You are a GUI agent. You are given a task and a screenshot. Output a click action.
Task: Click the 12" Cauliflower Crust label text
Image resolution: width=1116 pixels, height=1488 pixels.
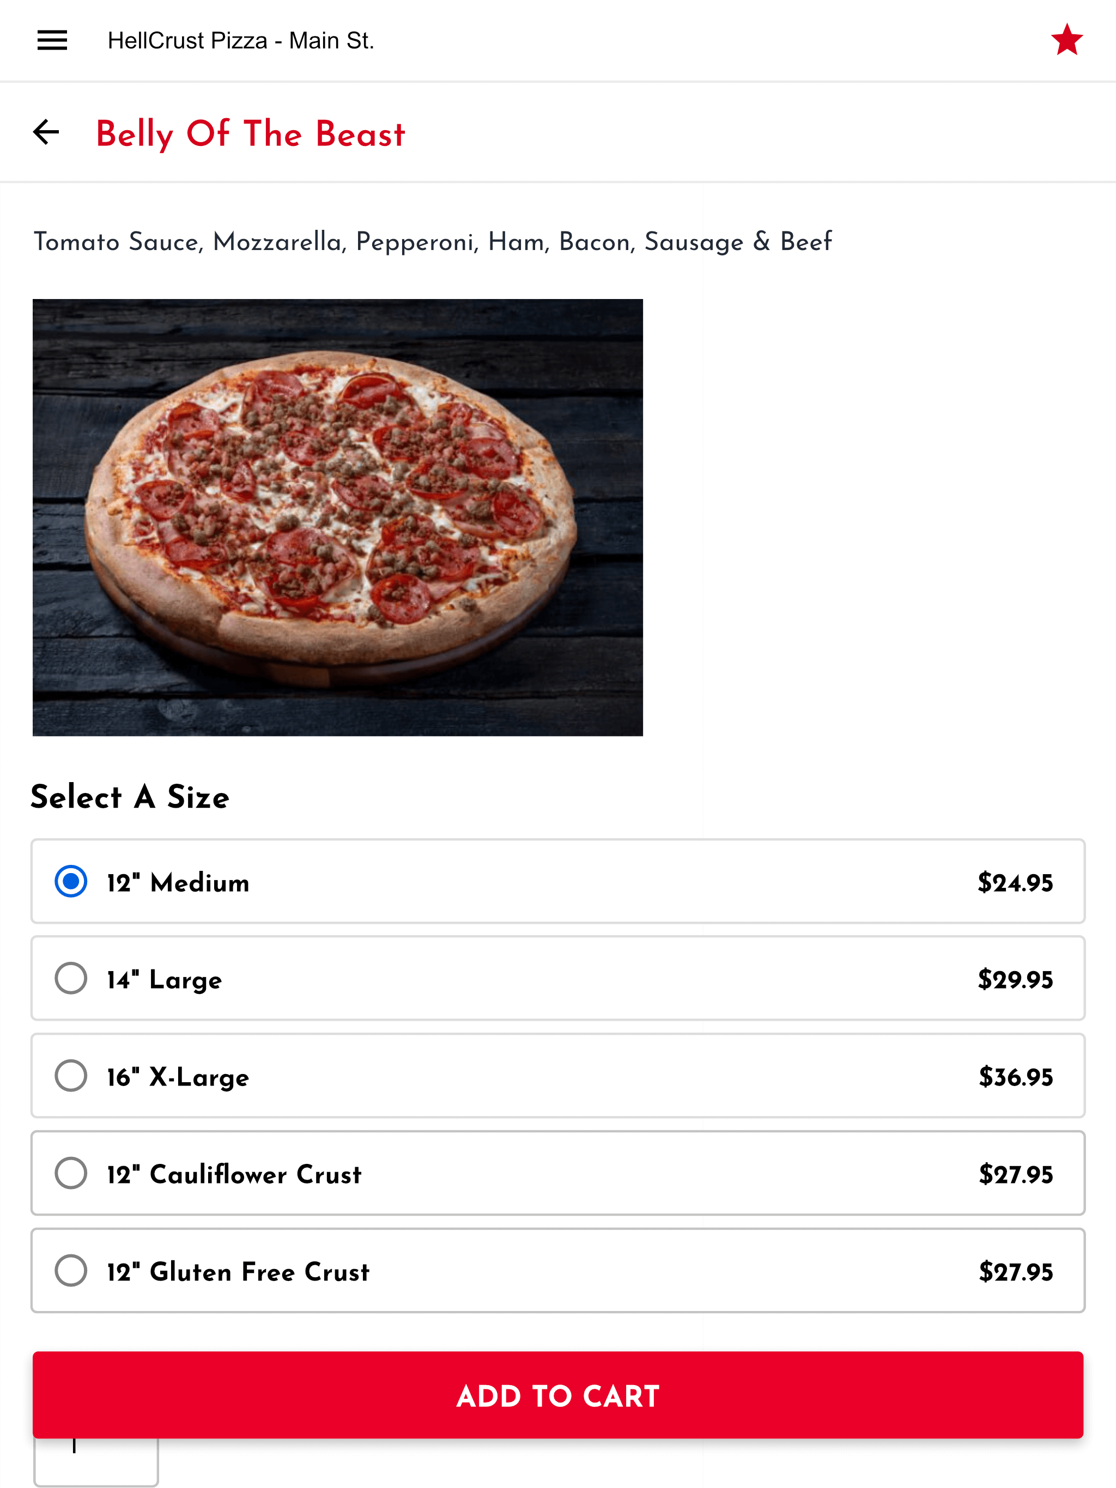click(x=234, y=1174)
